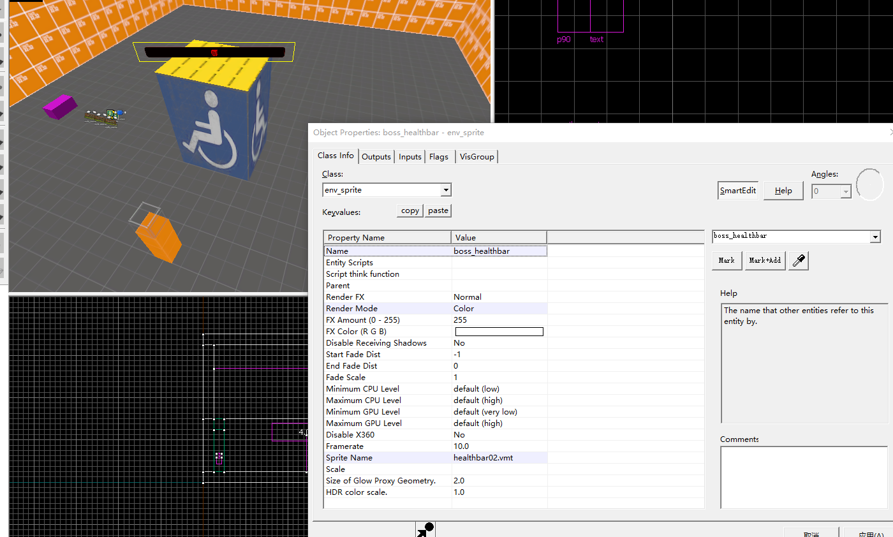Select the Disable X360 property row

436,435
